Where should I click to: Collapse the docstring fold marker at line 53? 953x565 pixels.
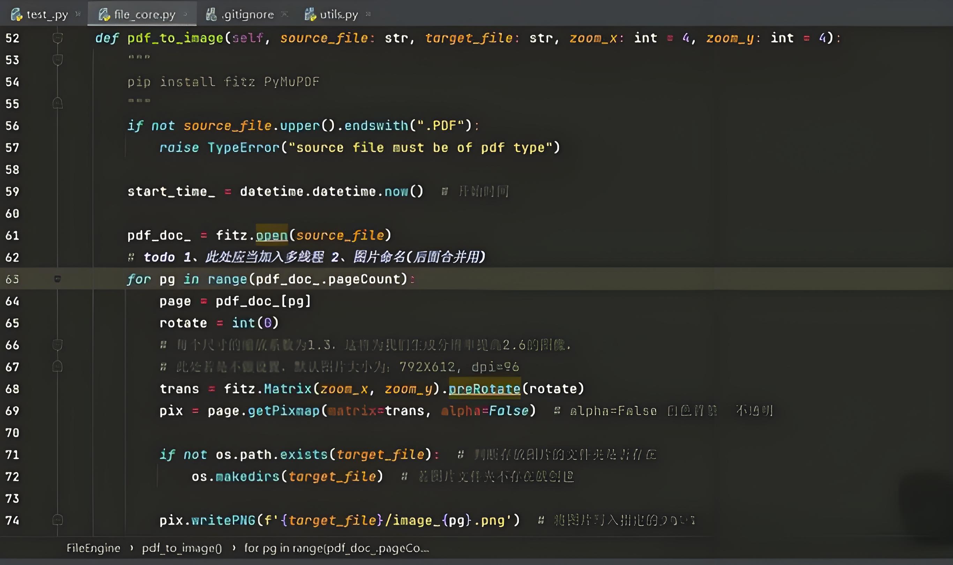[58, 59]
